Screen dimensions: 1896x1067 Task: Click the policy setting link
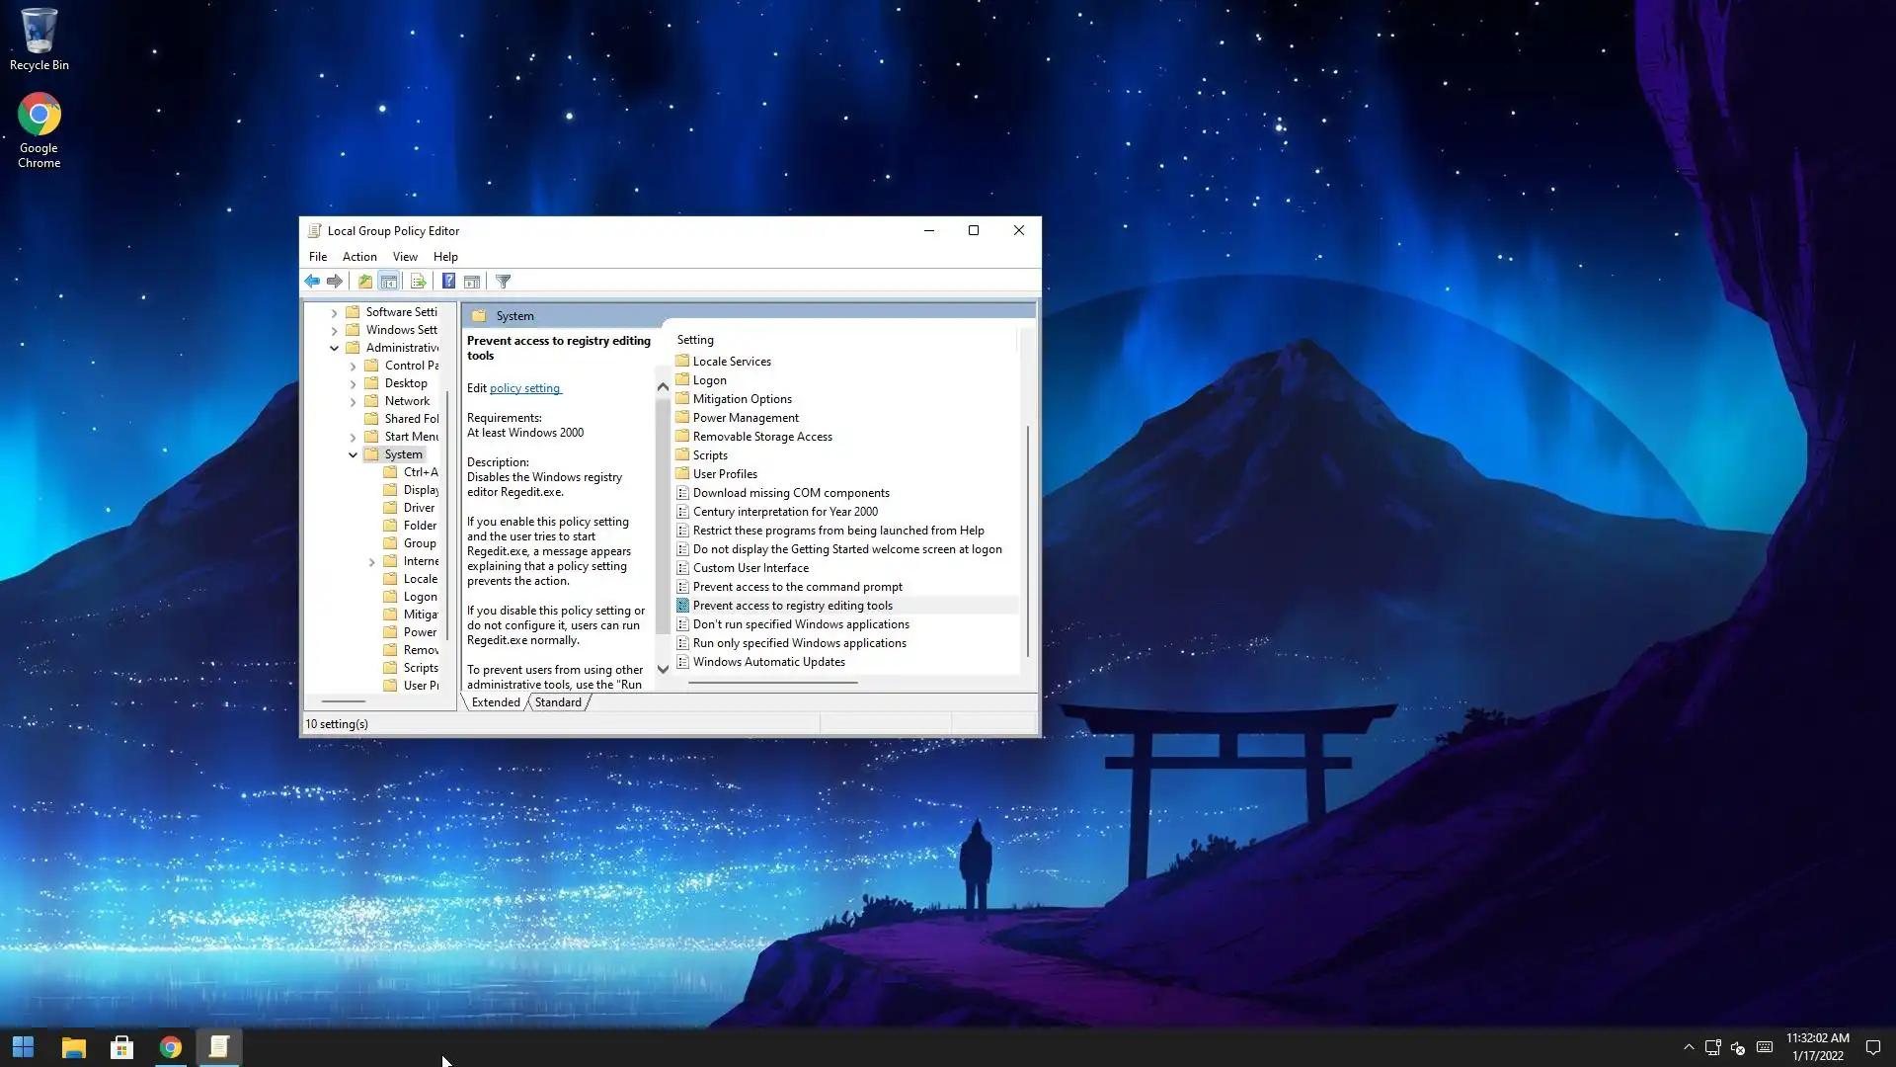pos(524,388)
